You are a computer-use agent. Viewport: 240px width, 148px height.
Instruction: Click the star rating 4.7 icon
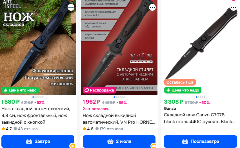[3, 129]
